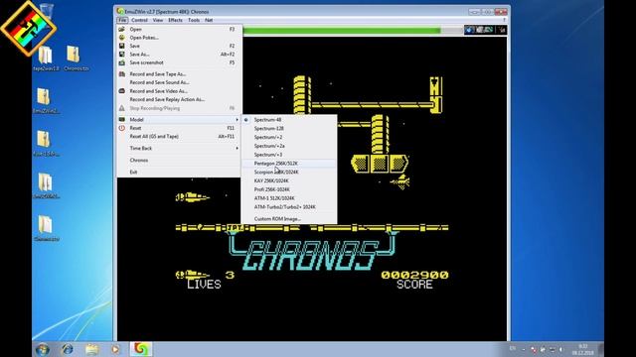Click the Save screenshot camera icon

(121, 62)
